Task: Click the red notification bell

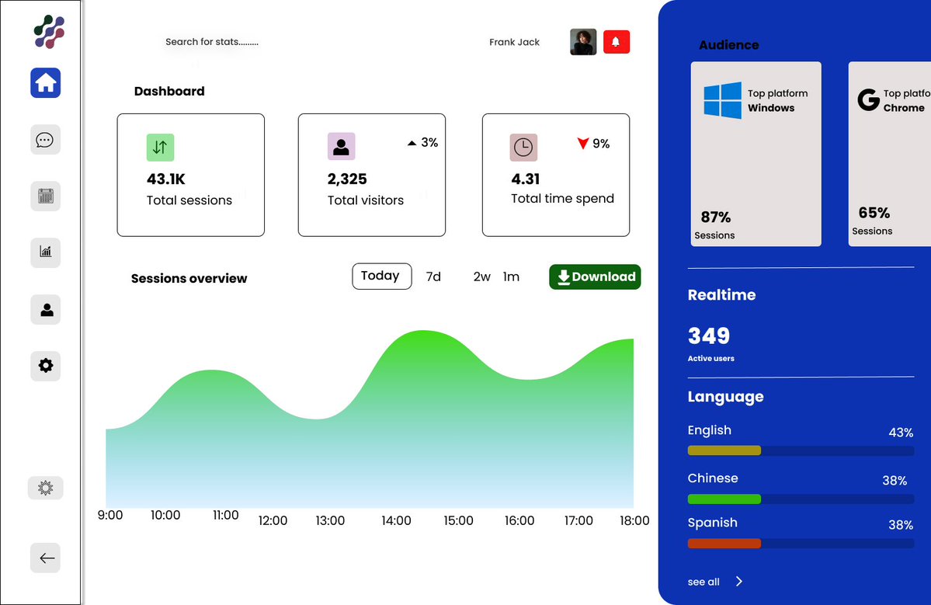Action: [617, 42]
